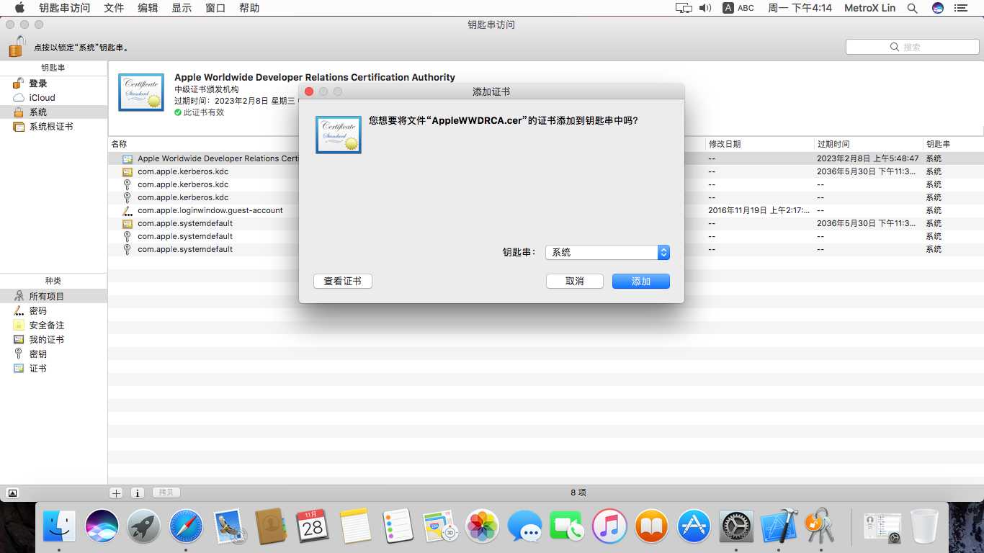Viewport: 984px width, 553px height.
Task: Click the ABC input source menu
Action: point(738,8)
